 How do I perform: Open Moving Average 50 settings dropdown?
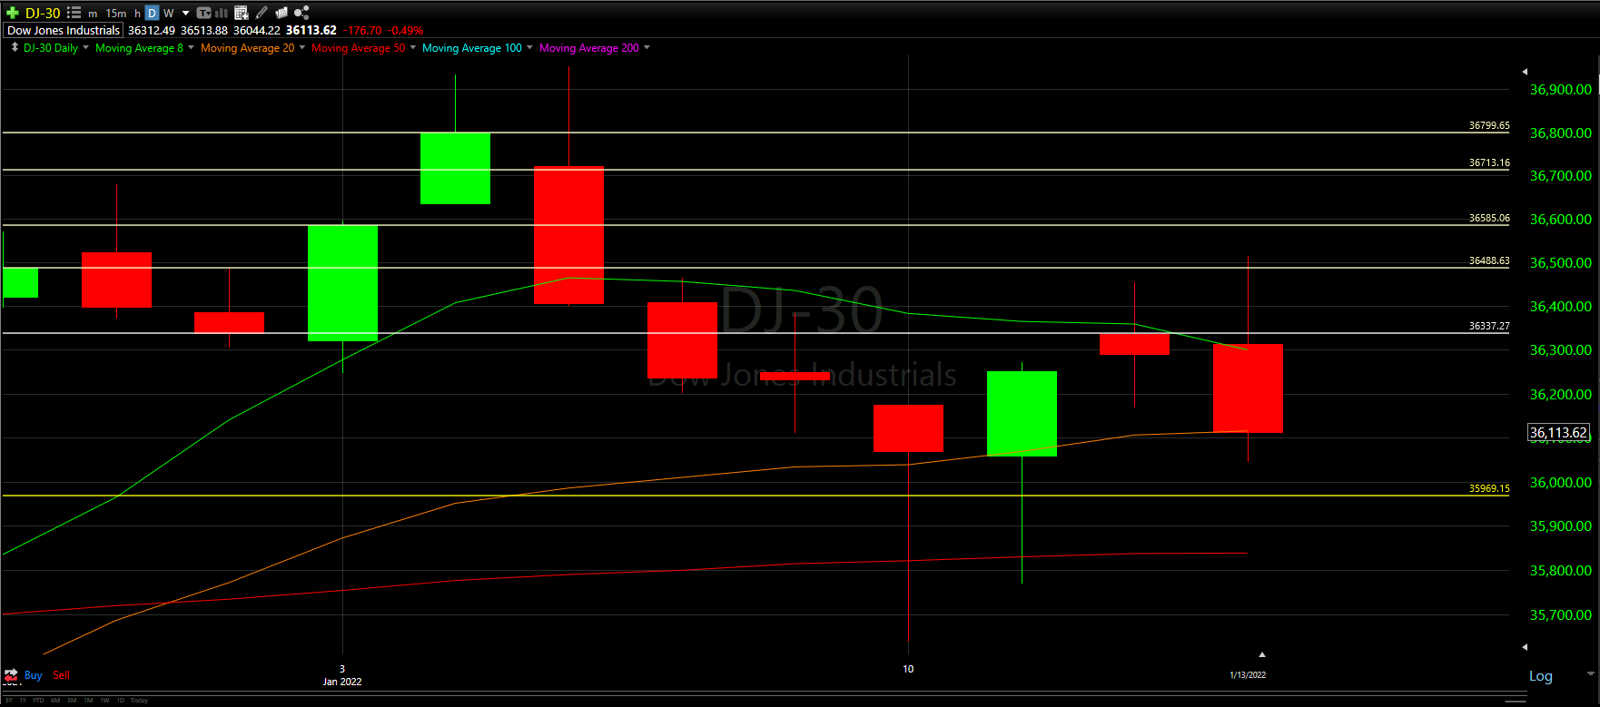point(413,47)
